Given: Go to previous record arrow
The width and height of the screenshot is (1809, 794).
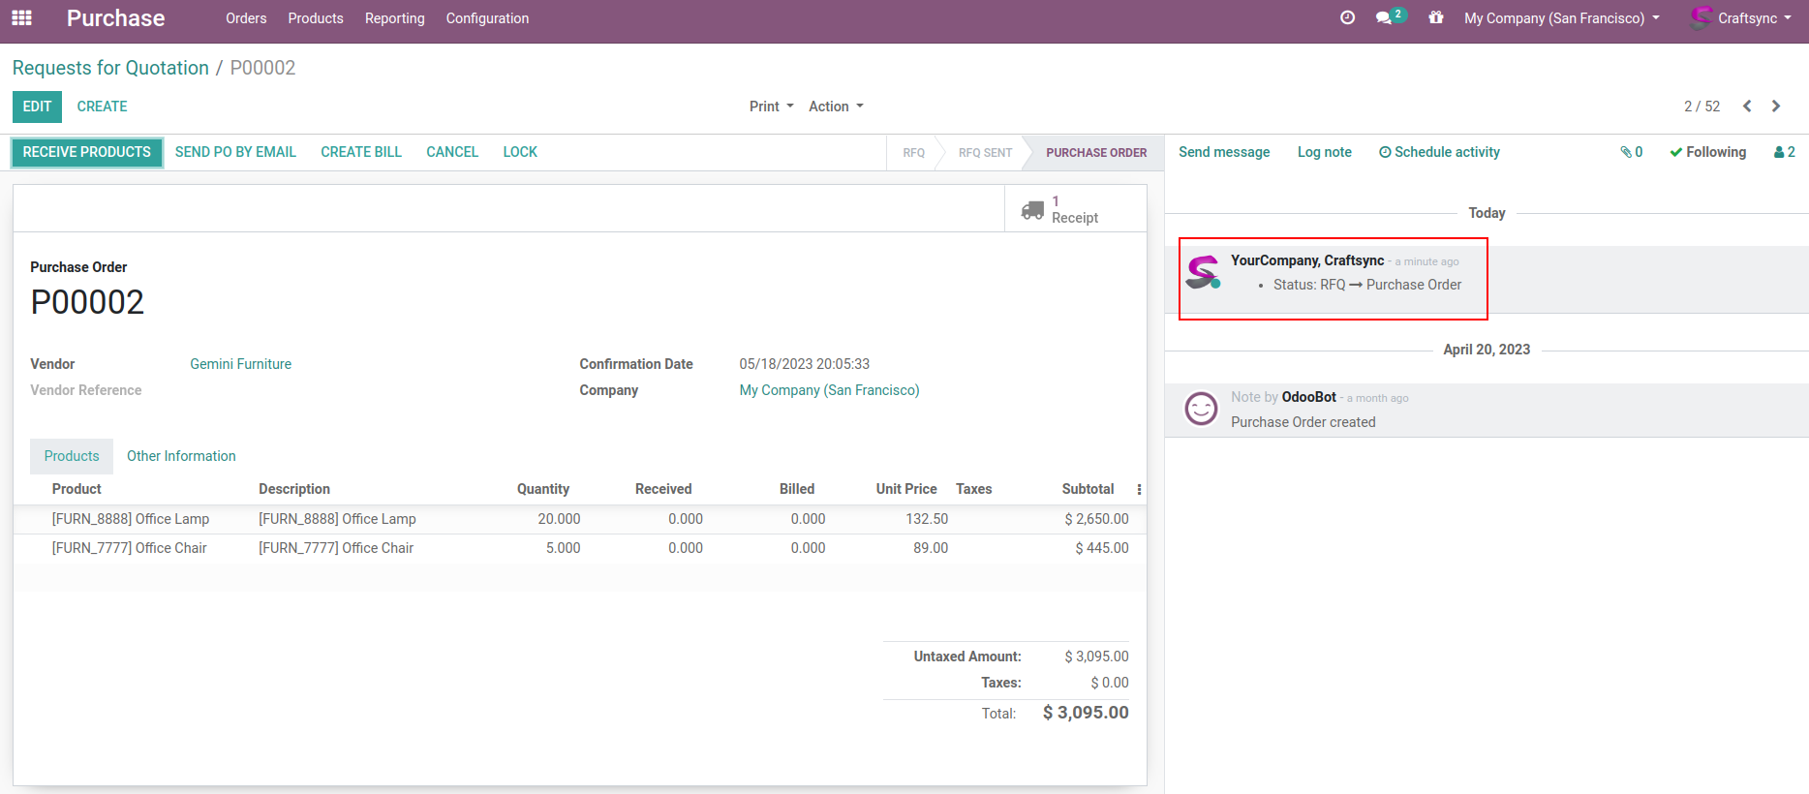Looking at the screenshot, I should point(1747,107).
